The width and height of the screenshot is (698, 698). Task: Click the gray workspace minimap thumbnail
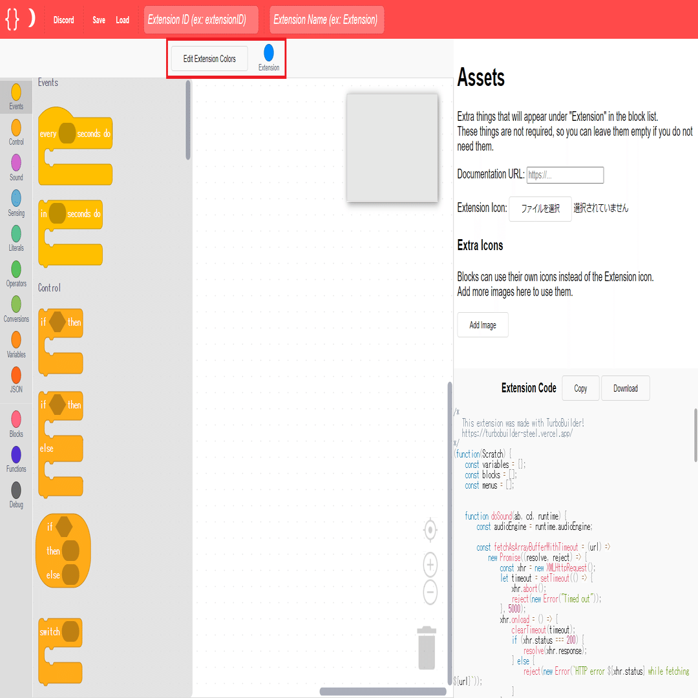392,147
